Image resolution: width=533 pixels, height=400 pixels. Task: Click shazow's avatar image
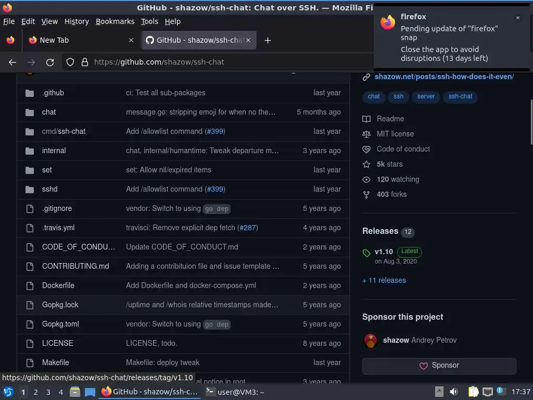click(x=371, y=341)
